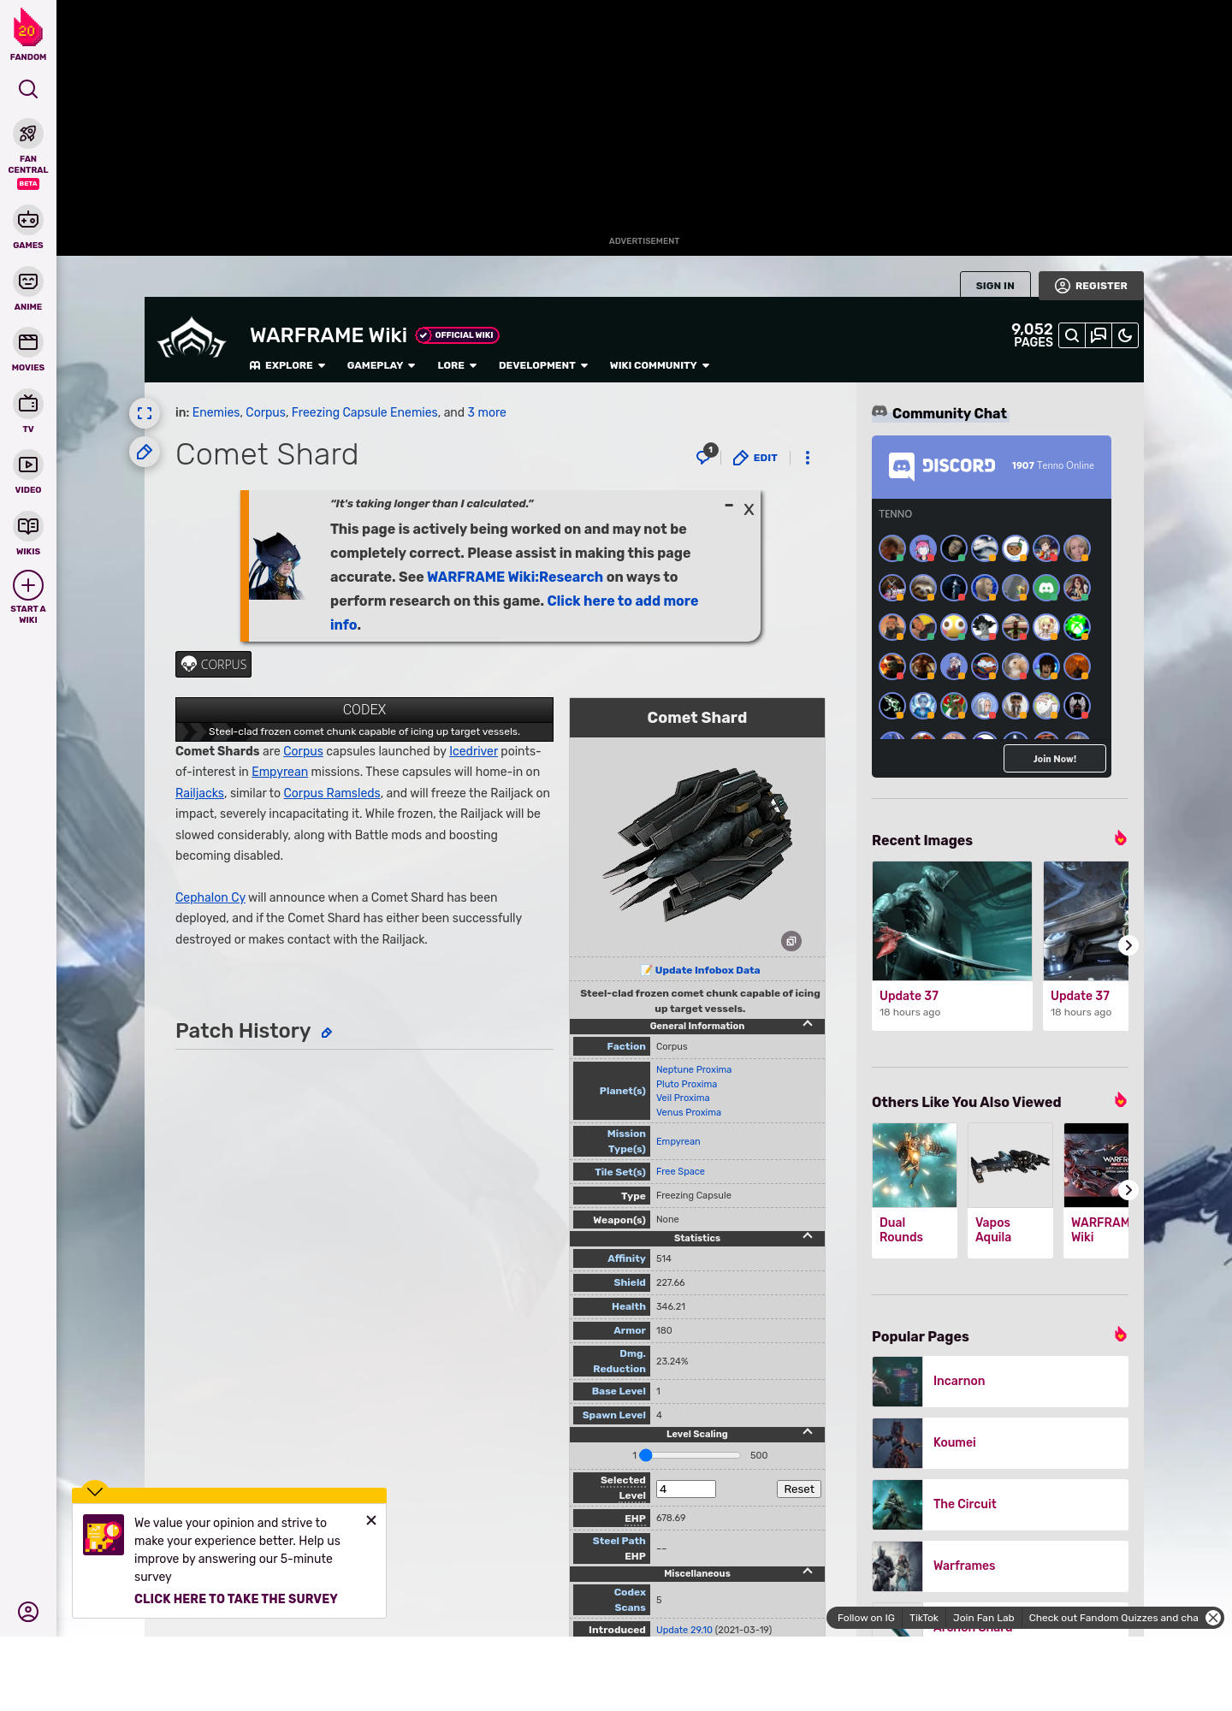The width and height of the screenshot is (1232, 1711).
Task: Reset the selected level
Action: 799,1489
